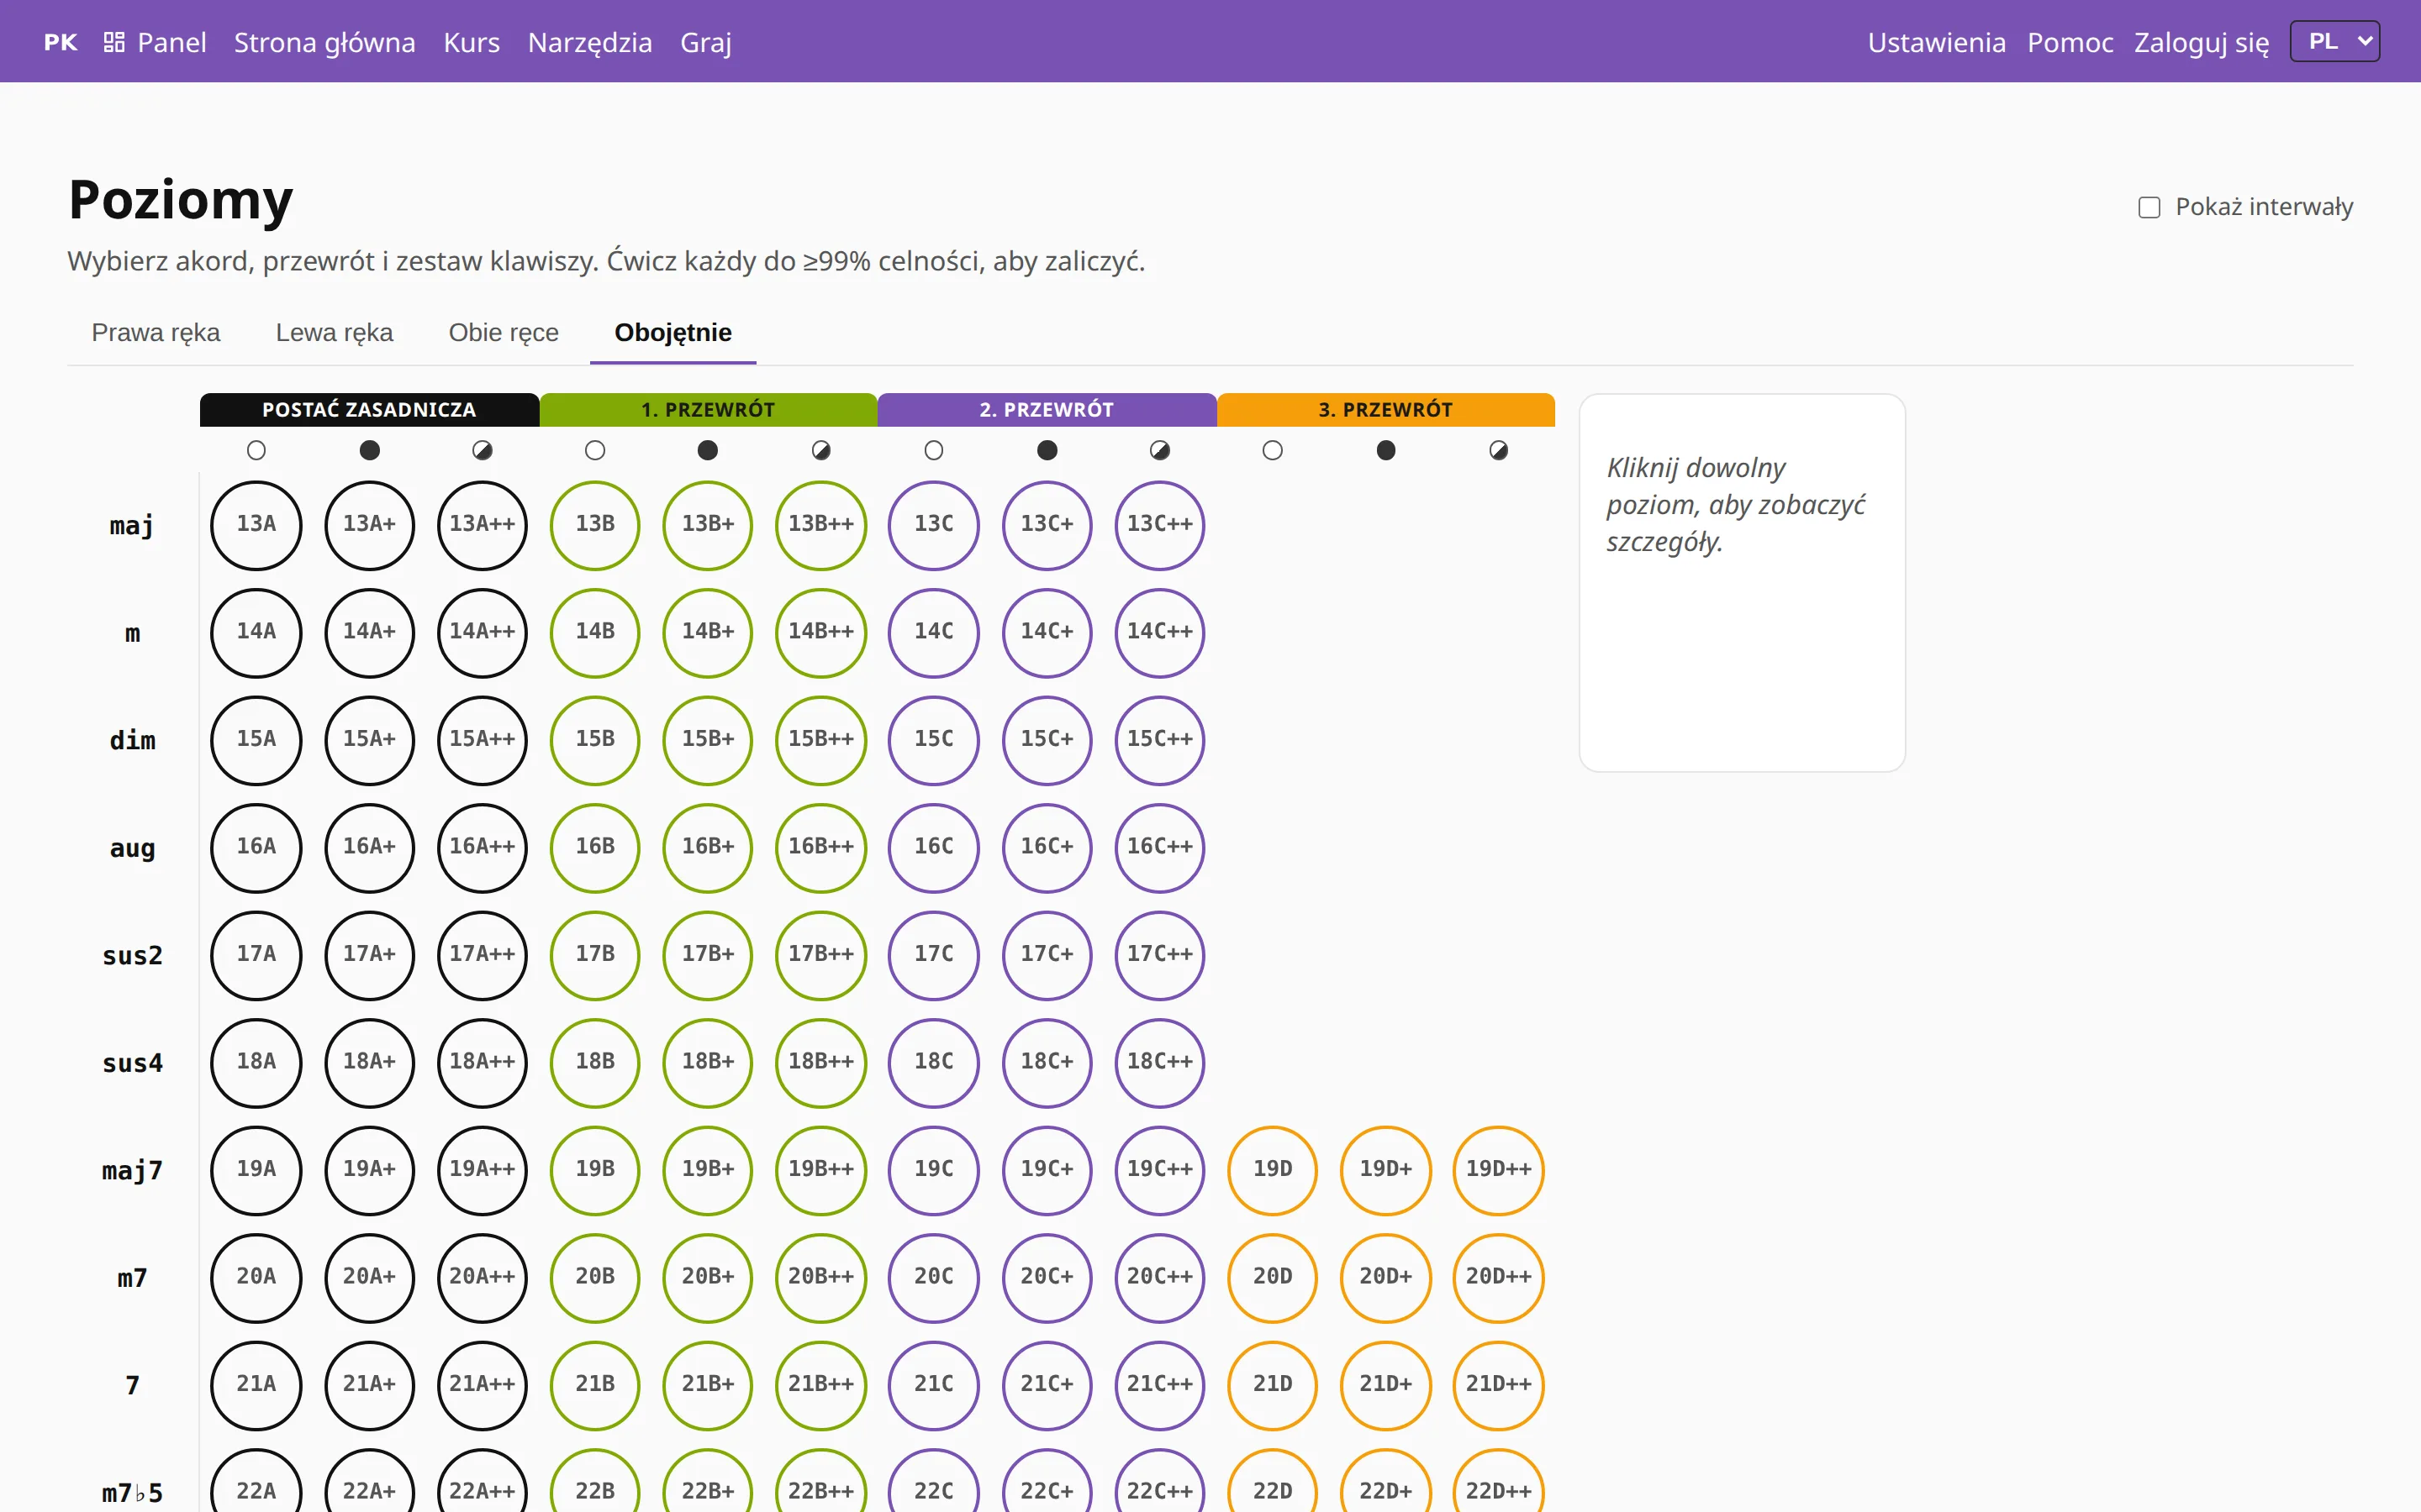The image size is (2421, 1512).
Task: Choose level 20C circle
Action: (935, 1277)
